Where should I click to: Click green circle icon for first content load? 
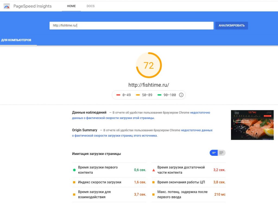pyautogui.click(x=74, y=170)
